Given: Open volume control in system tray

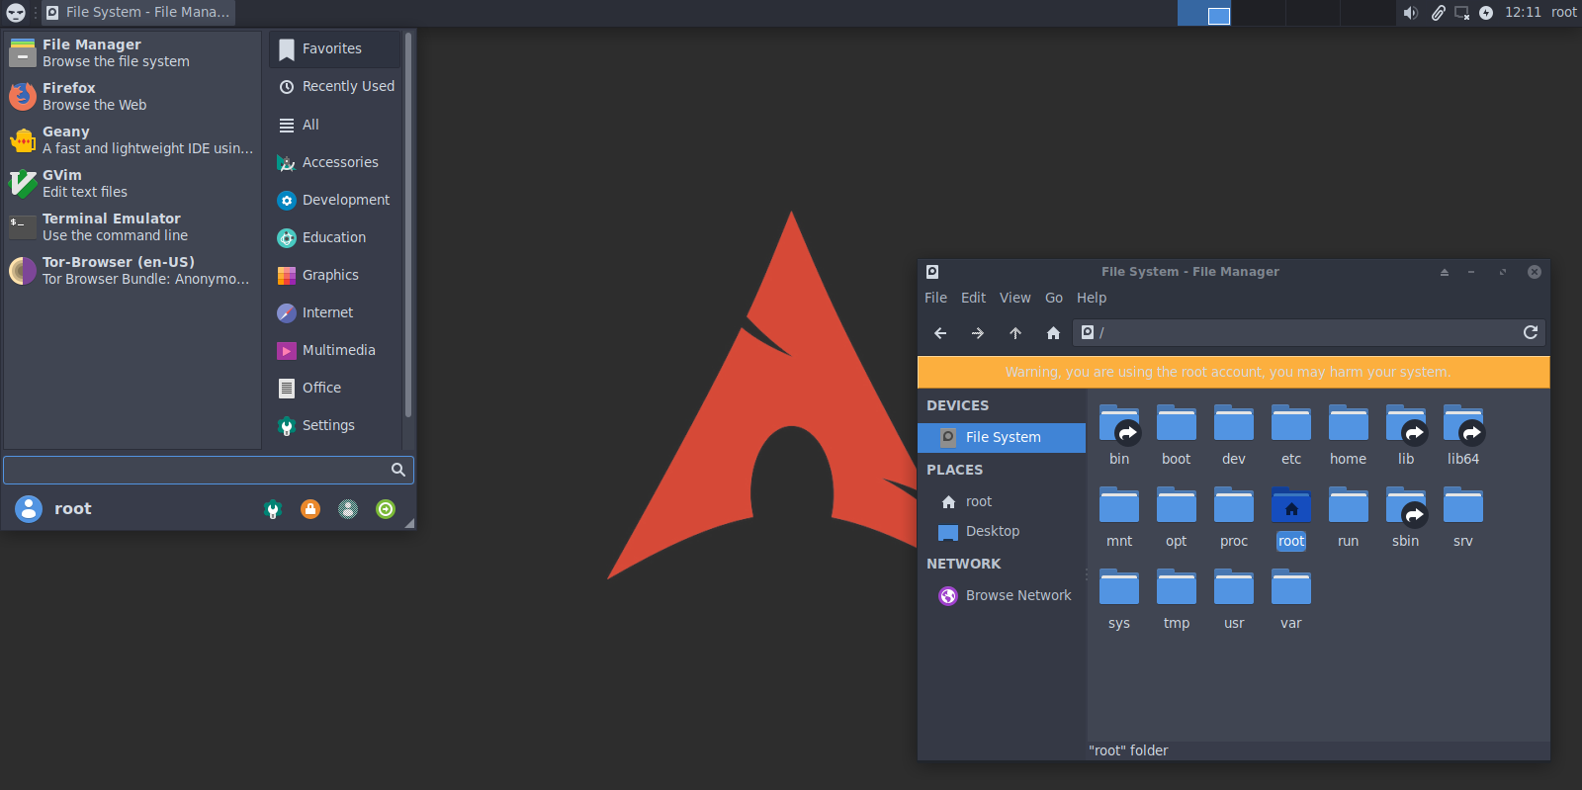Looking at the screenshot, I should (x=1411, y=13).
